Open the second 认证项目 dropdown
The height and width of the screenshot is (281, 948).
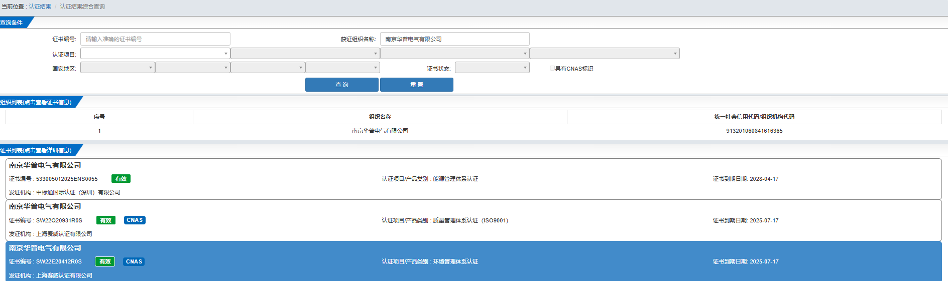tap(305, 54)
